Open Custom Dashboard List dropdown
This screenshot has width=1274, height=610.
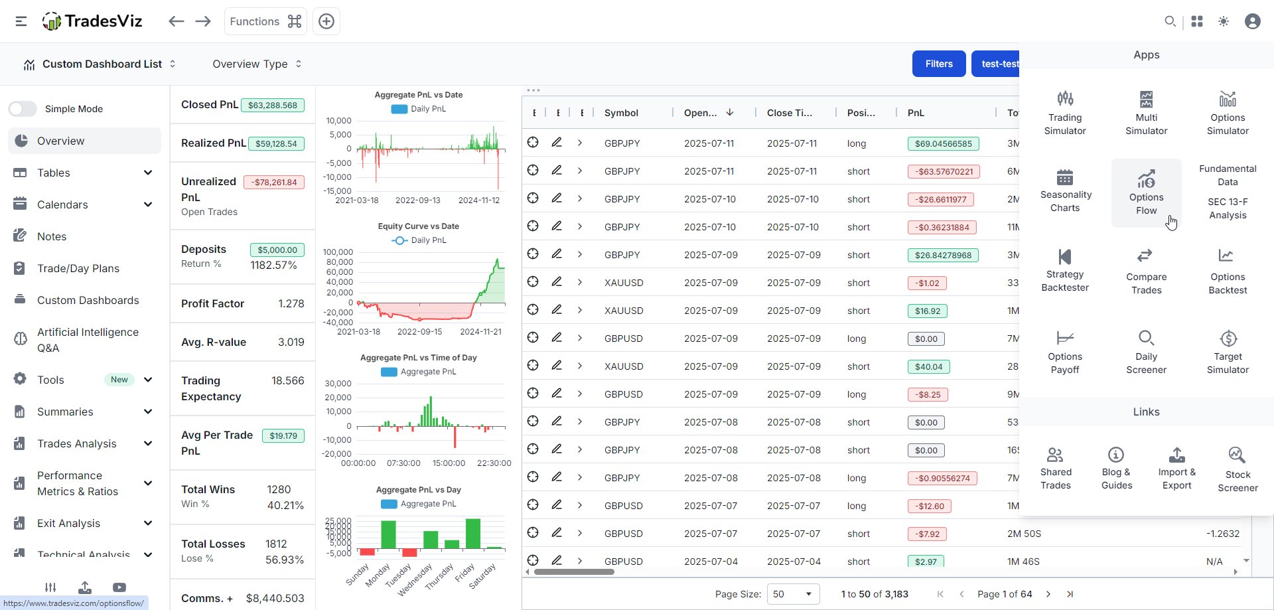[x=100, y=64]
